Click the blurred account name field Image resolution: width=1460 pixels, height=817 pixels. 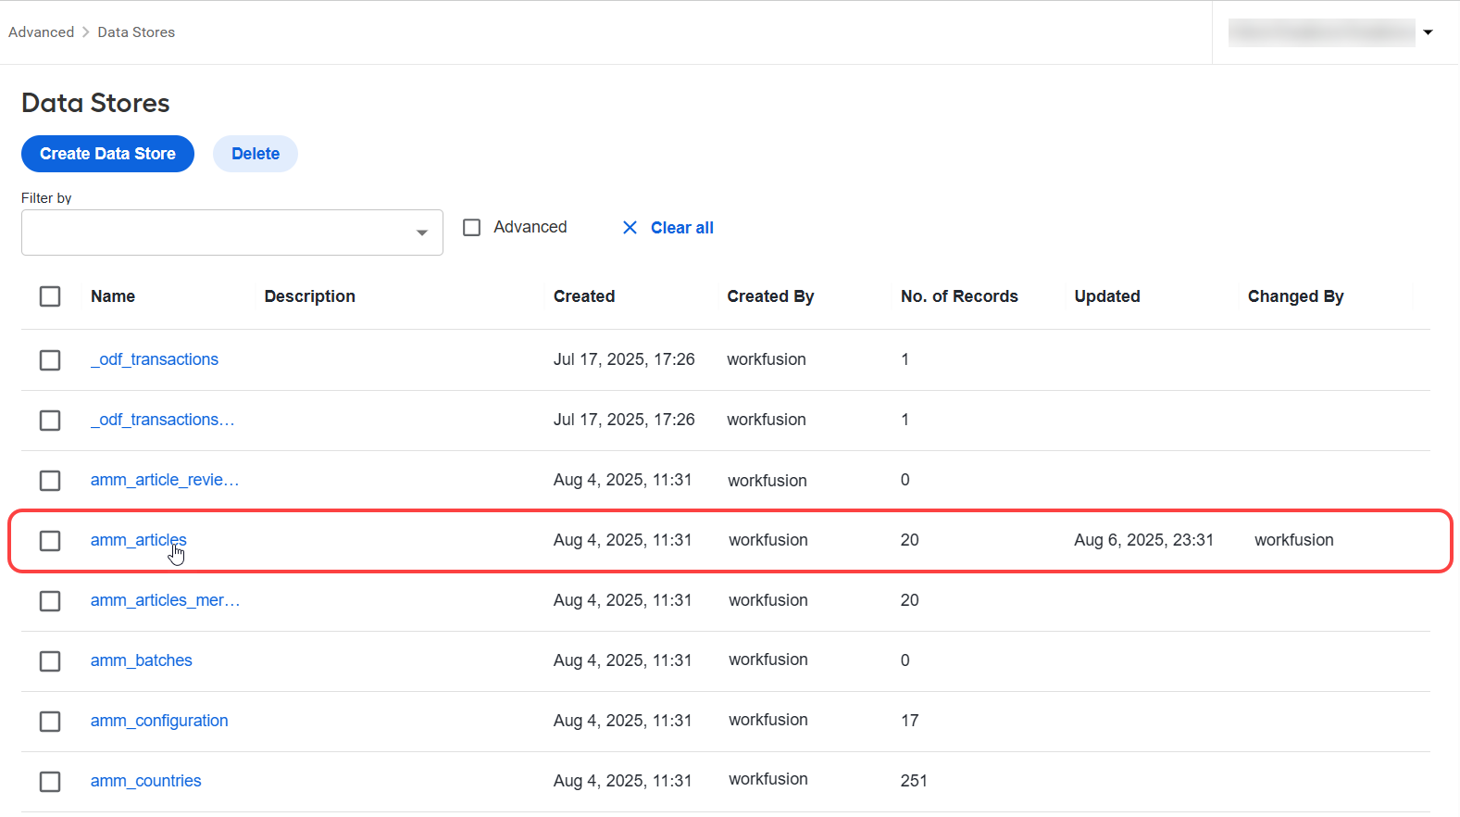coord(1321,32)
